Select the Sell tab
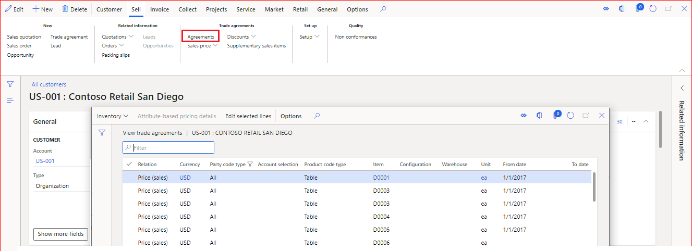Image resolution: width=692 pixels, height=251 pixels. pyautogui.click(x=136, y=9)
